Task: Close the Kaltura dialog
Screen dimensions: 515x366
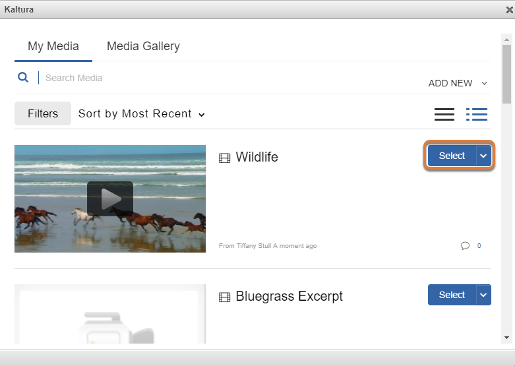Action: (x=510, y=10)
